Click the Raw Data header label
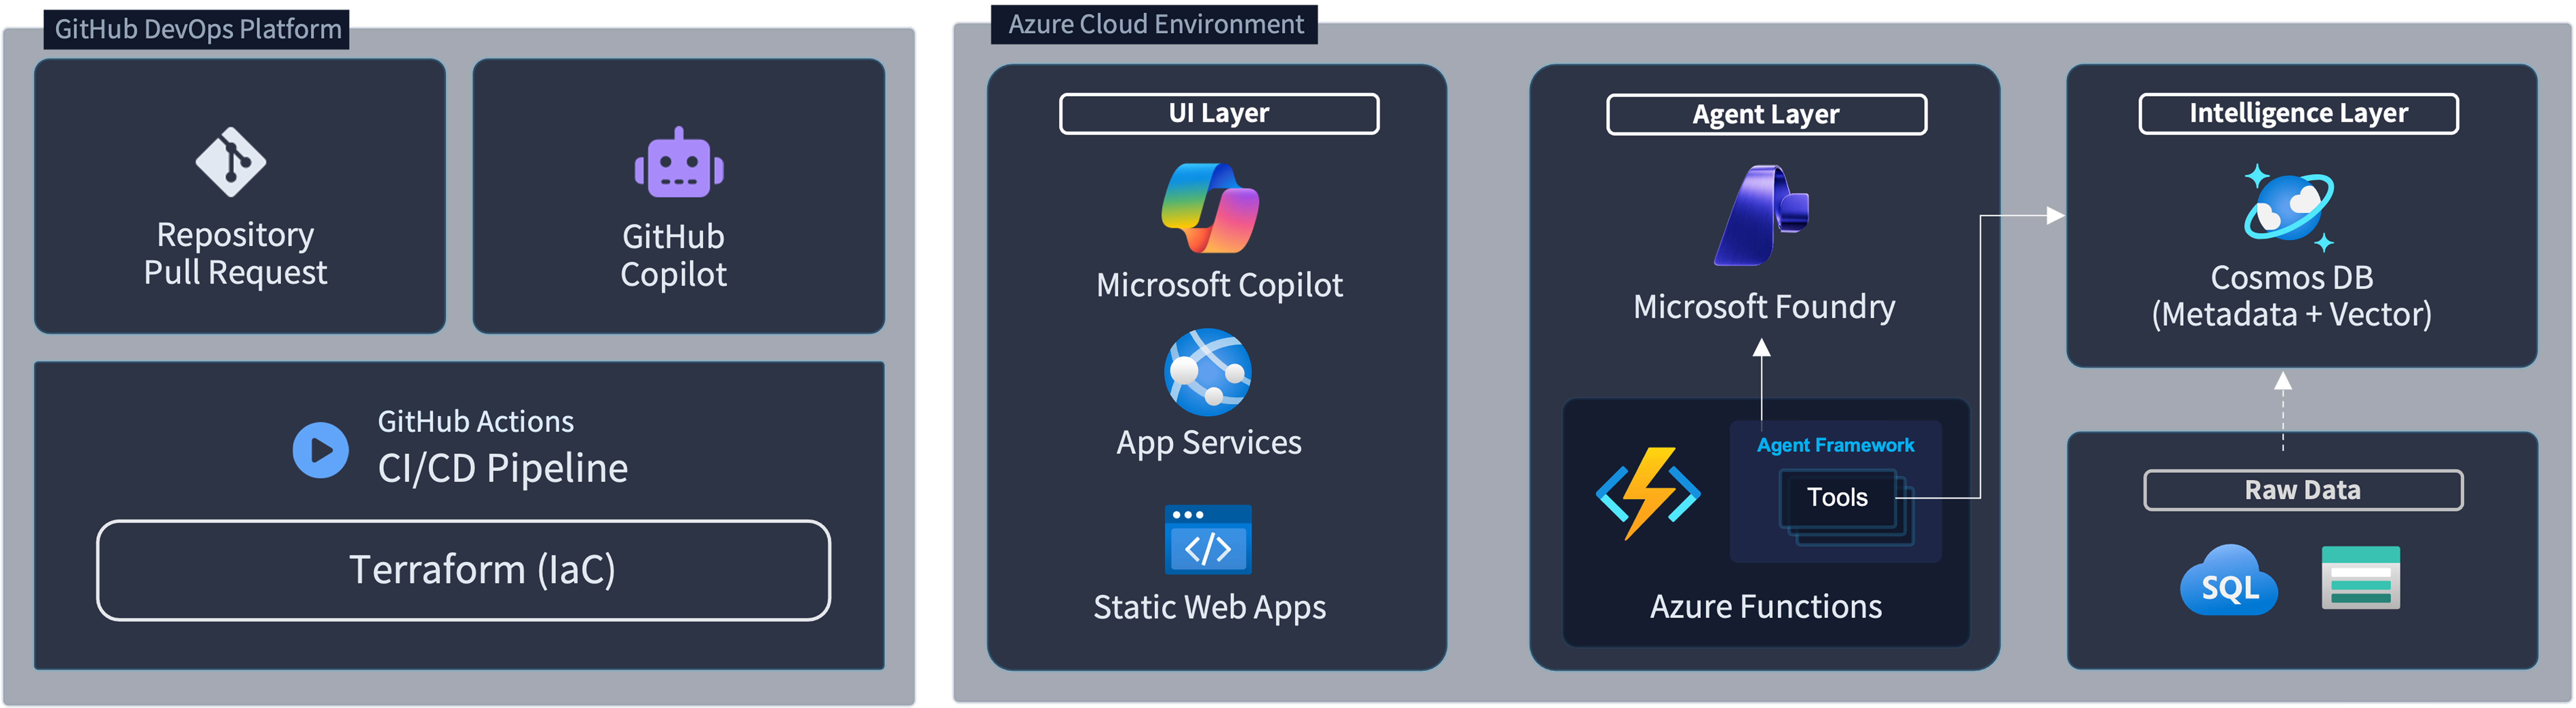This screenshot has height=708, width=2576. 2303,490
